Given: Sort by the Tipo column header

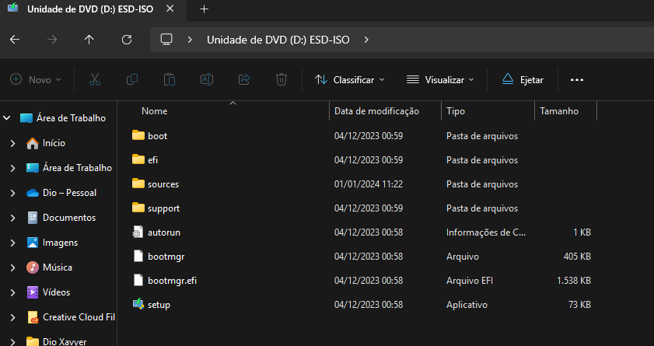Looking at the screenshot, I should click(x=456, y=111).
